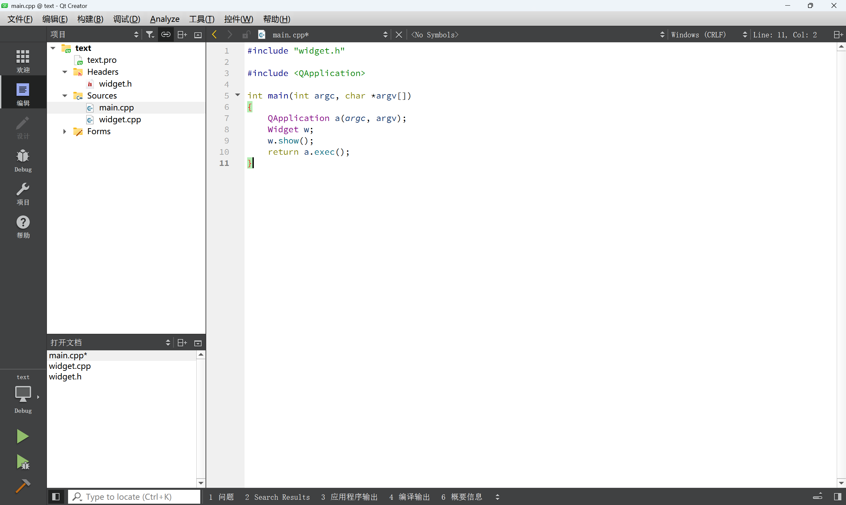Screen dimensions: 846x505
Task: Collapse the text project node
Action: [53, 48]
